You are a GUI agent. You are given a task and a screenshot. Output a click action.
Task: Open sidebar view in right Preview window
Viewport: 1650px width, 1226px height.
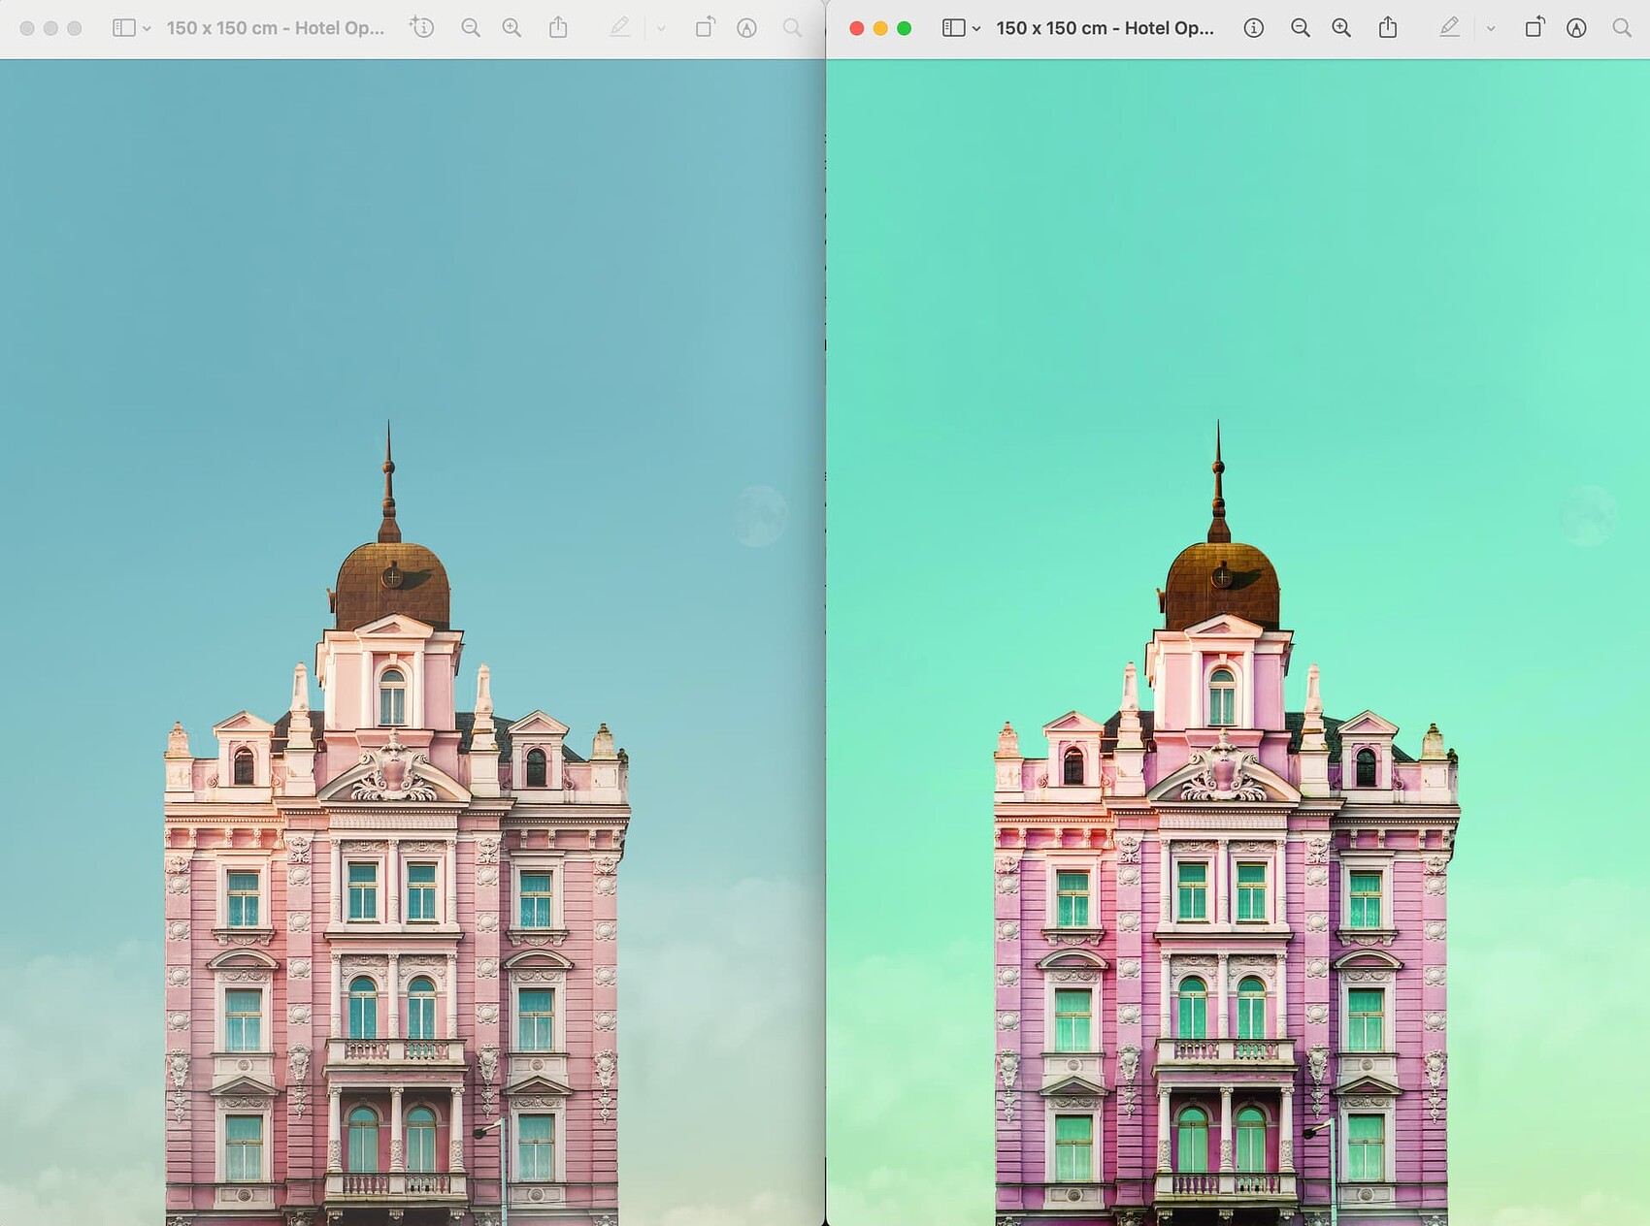[x=954, y=28]
